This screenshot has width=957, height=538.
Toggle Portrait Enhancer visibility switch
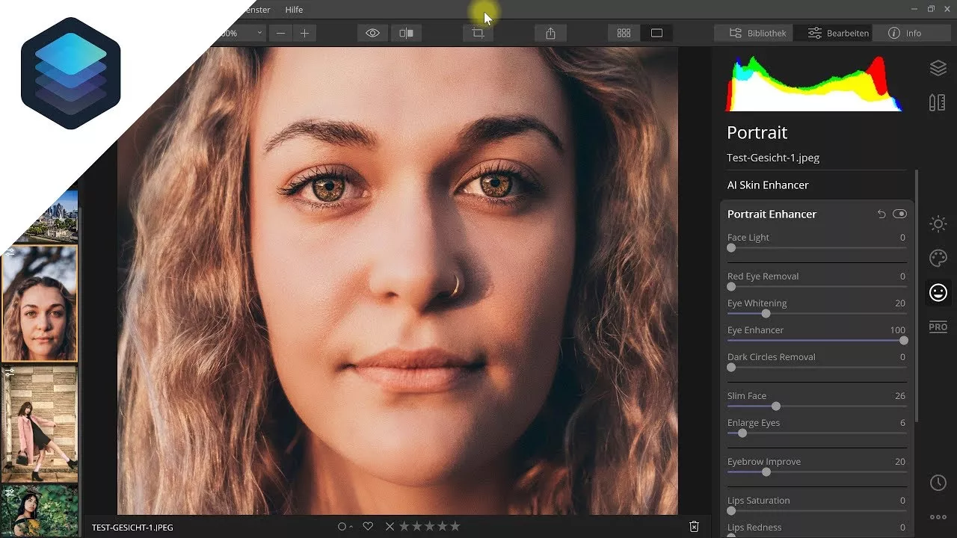899,214
